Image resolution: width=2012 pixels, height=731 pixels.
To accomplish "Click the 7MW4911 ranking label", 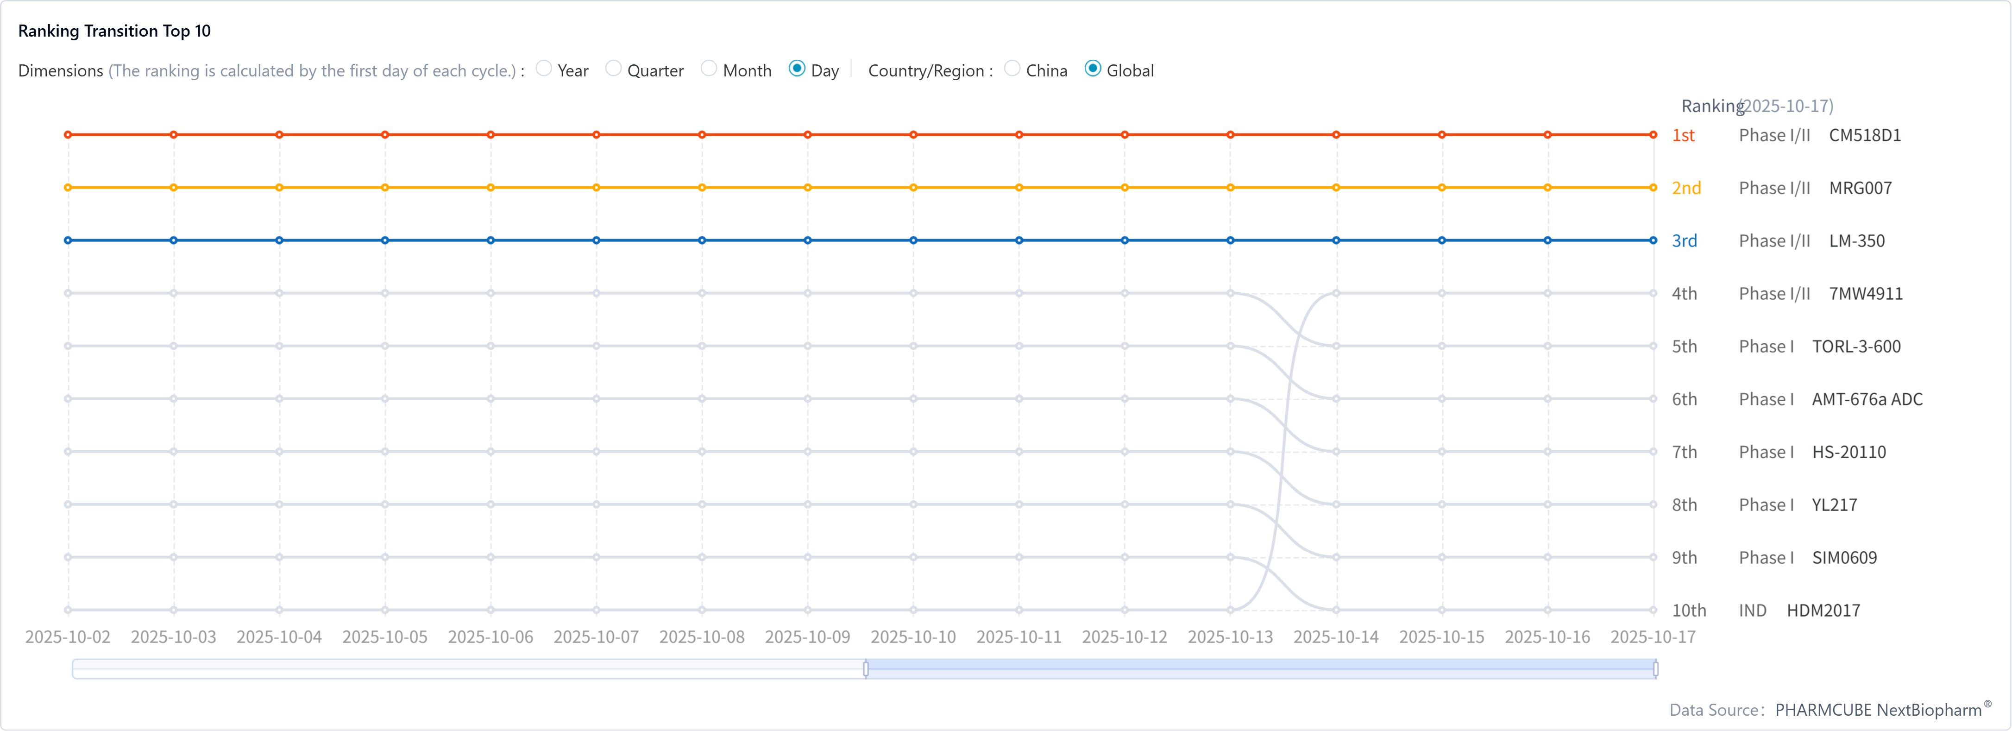I will point(1865,294).
